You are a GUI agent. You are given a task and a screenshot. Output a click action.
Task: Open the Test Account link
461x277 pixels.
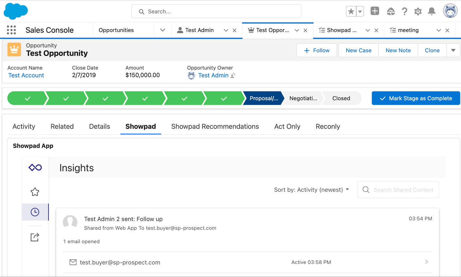(26, 75)
